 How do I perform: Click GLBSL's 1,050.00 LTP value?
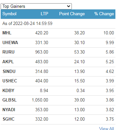40,100
